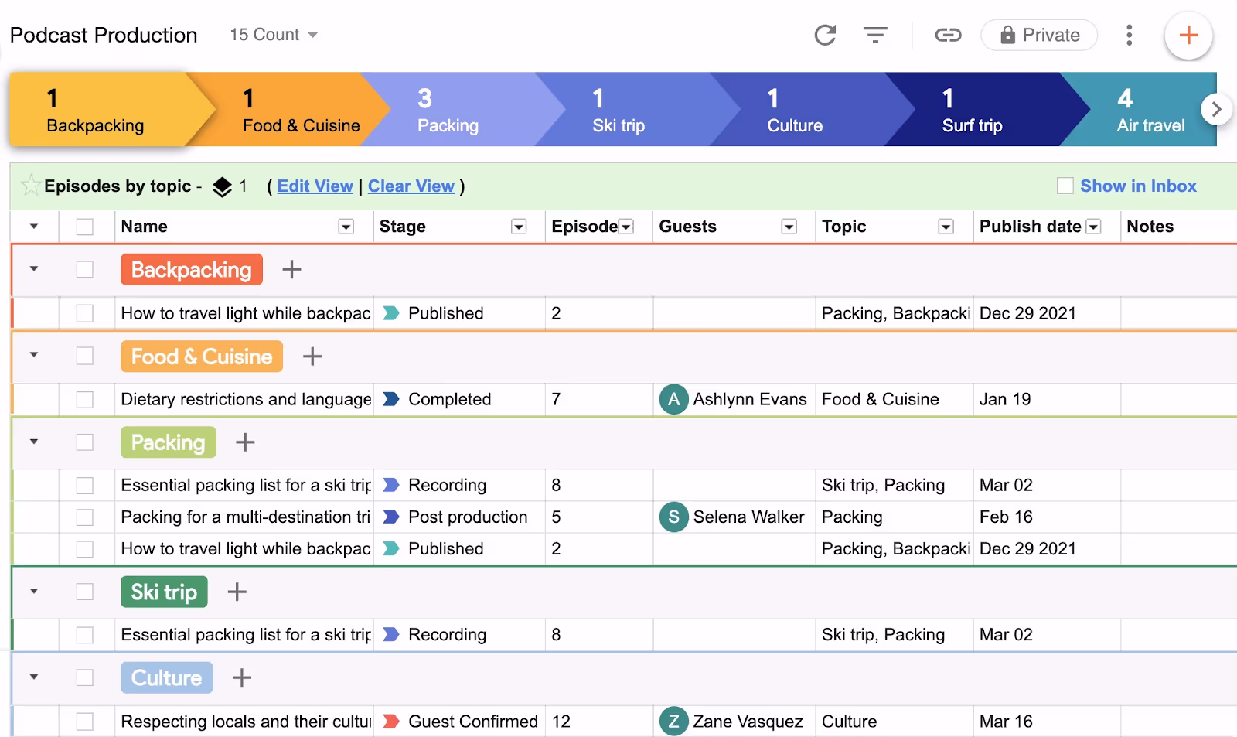Click the green Ski trip group label
1237x737 pixels.
coord(164,592)
